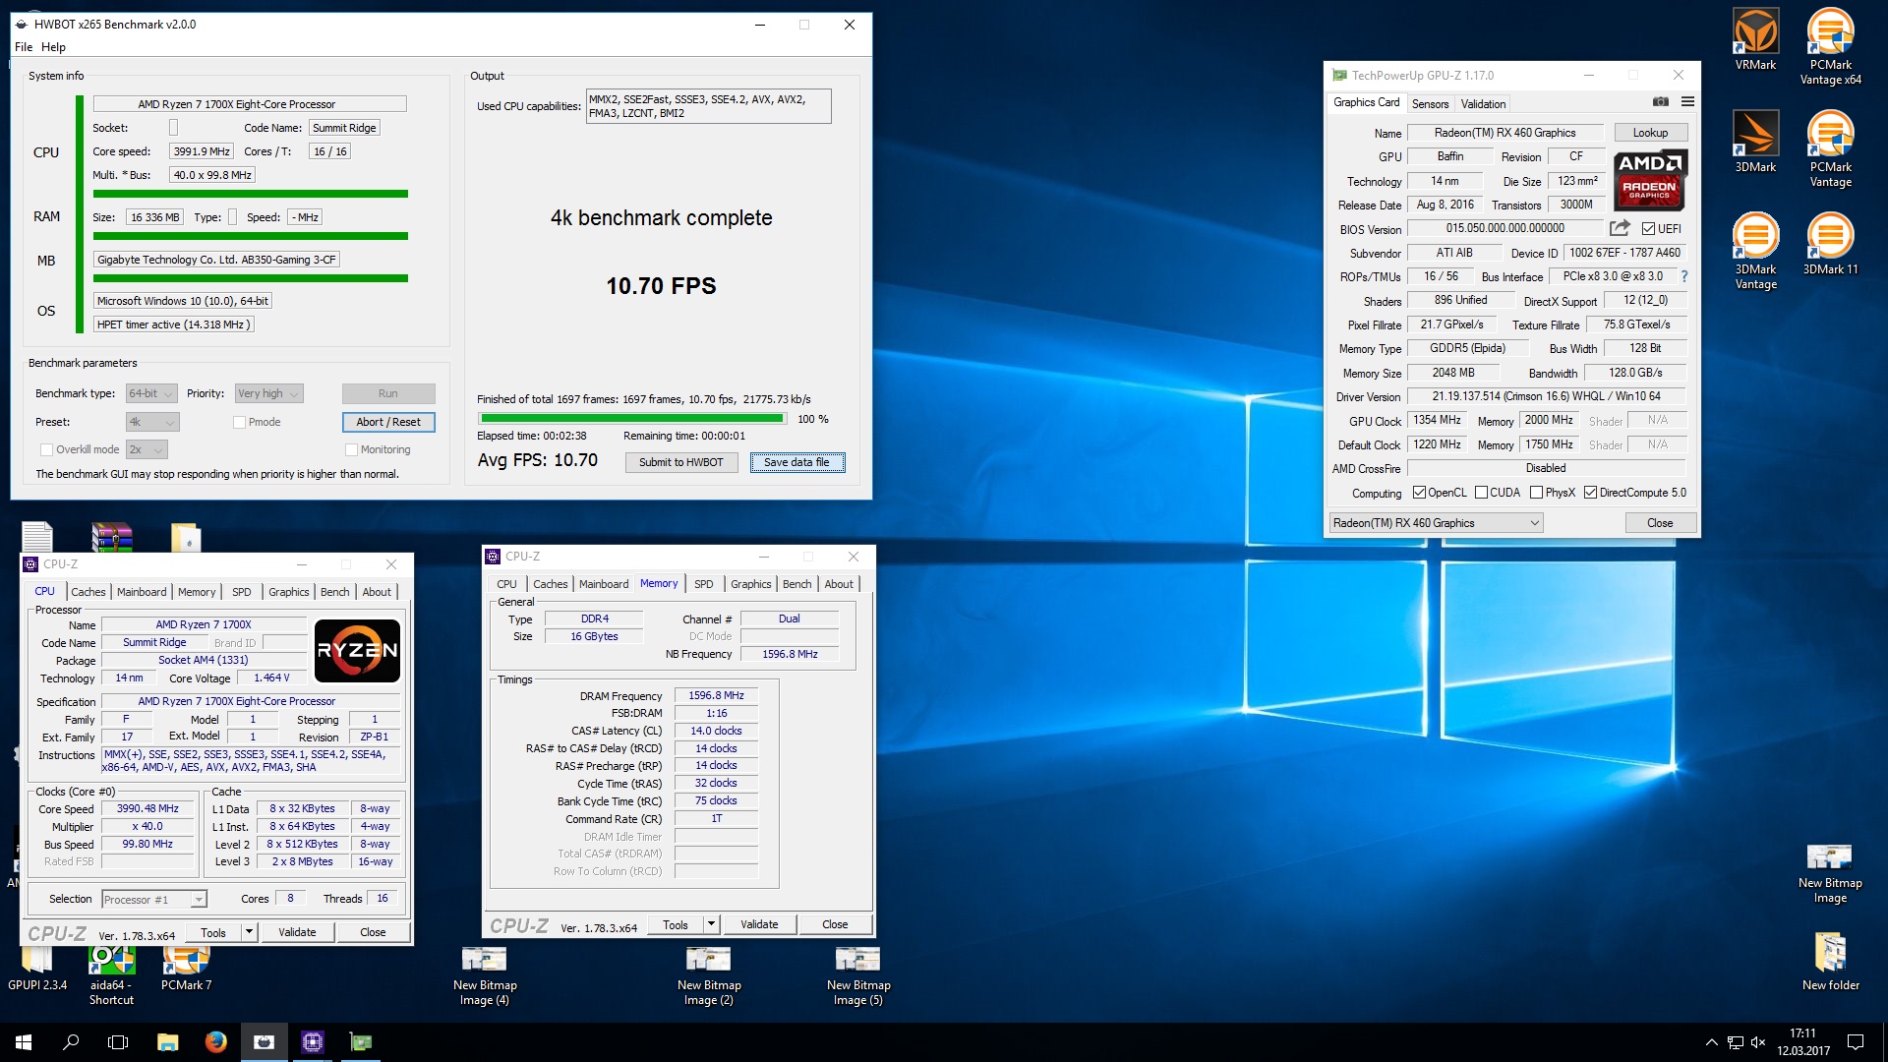Open Task View on the taskbar
1888x1062 pixels.
point(118,1042)
